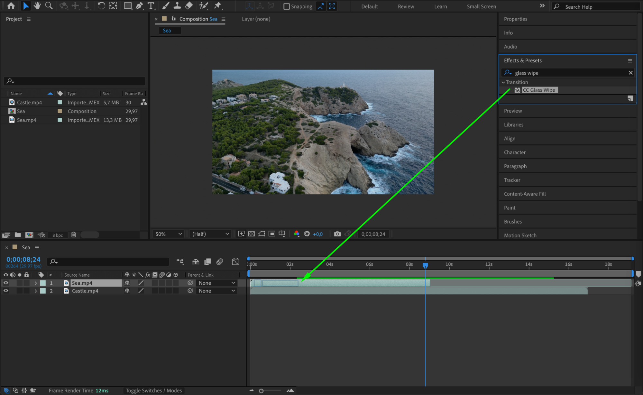Toggle the composition lock icon in tab
This screenshot has width=643, height=395.
click(173, 18)
